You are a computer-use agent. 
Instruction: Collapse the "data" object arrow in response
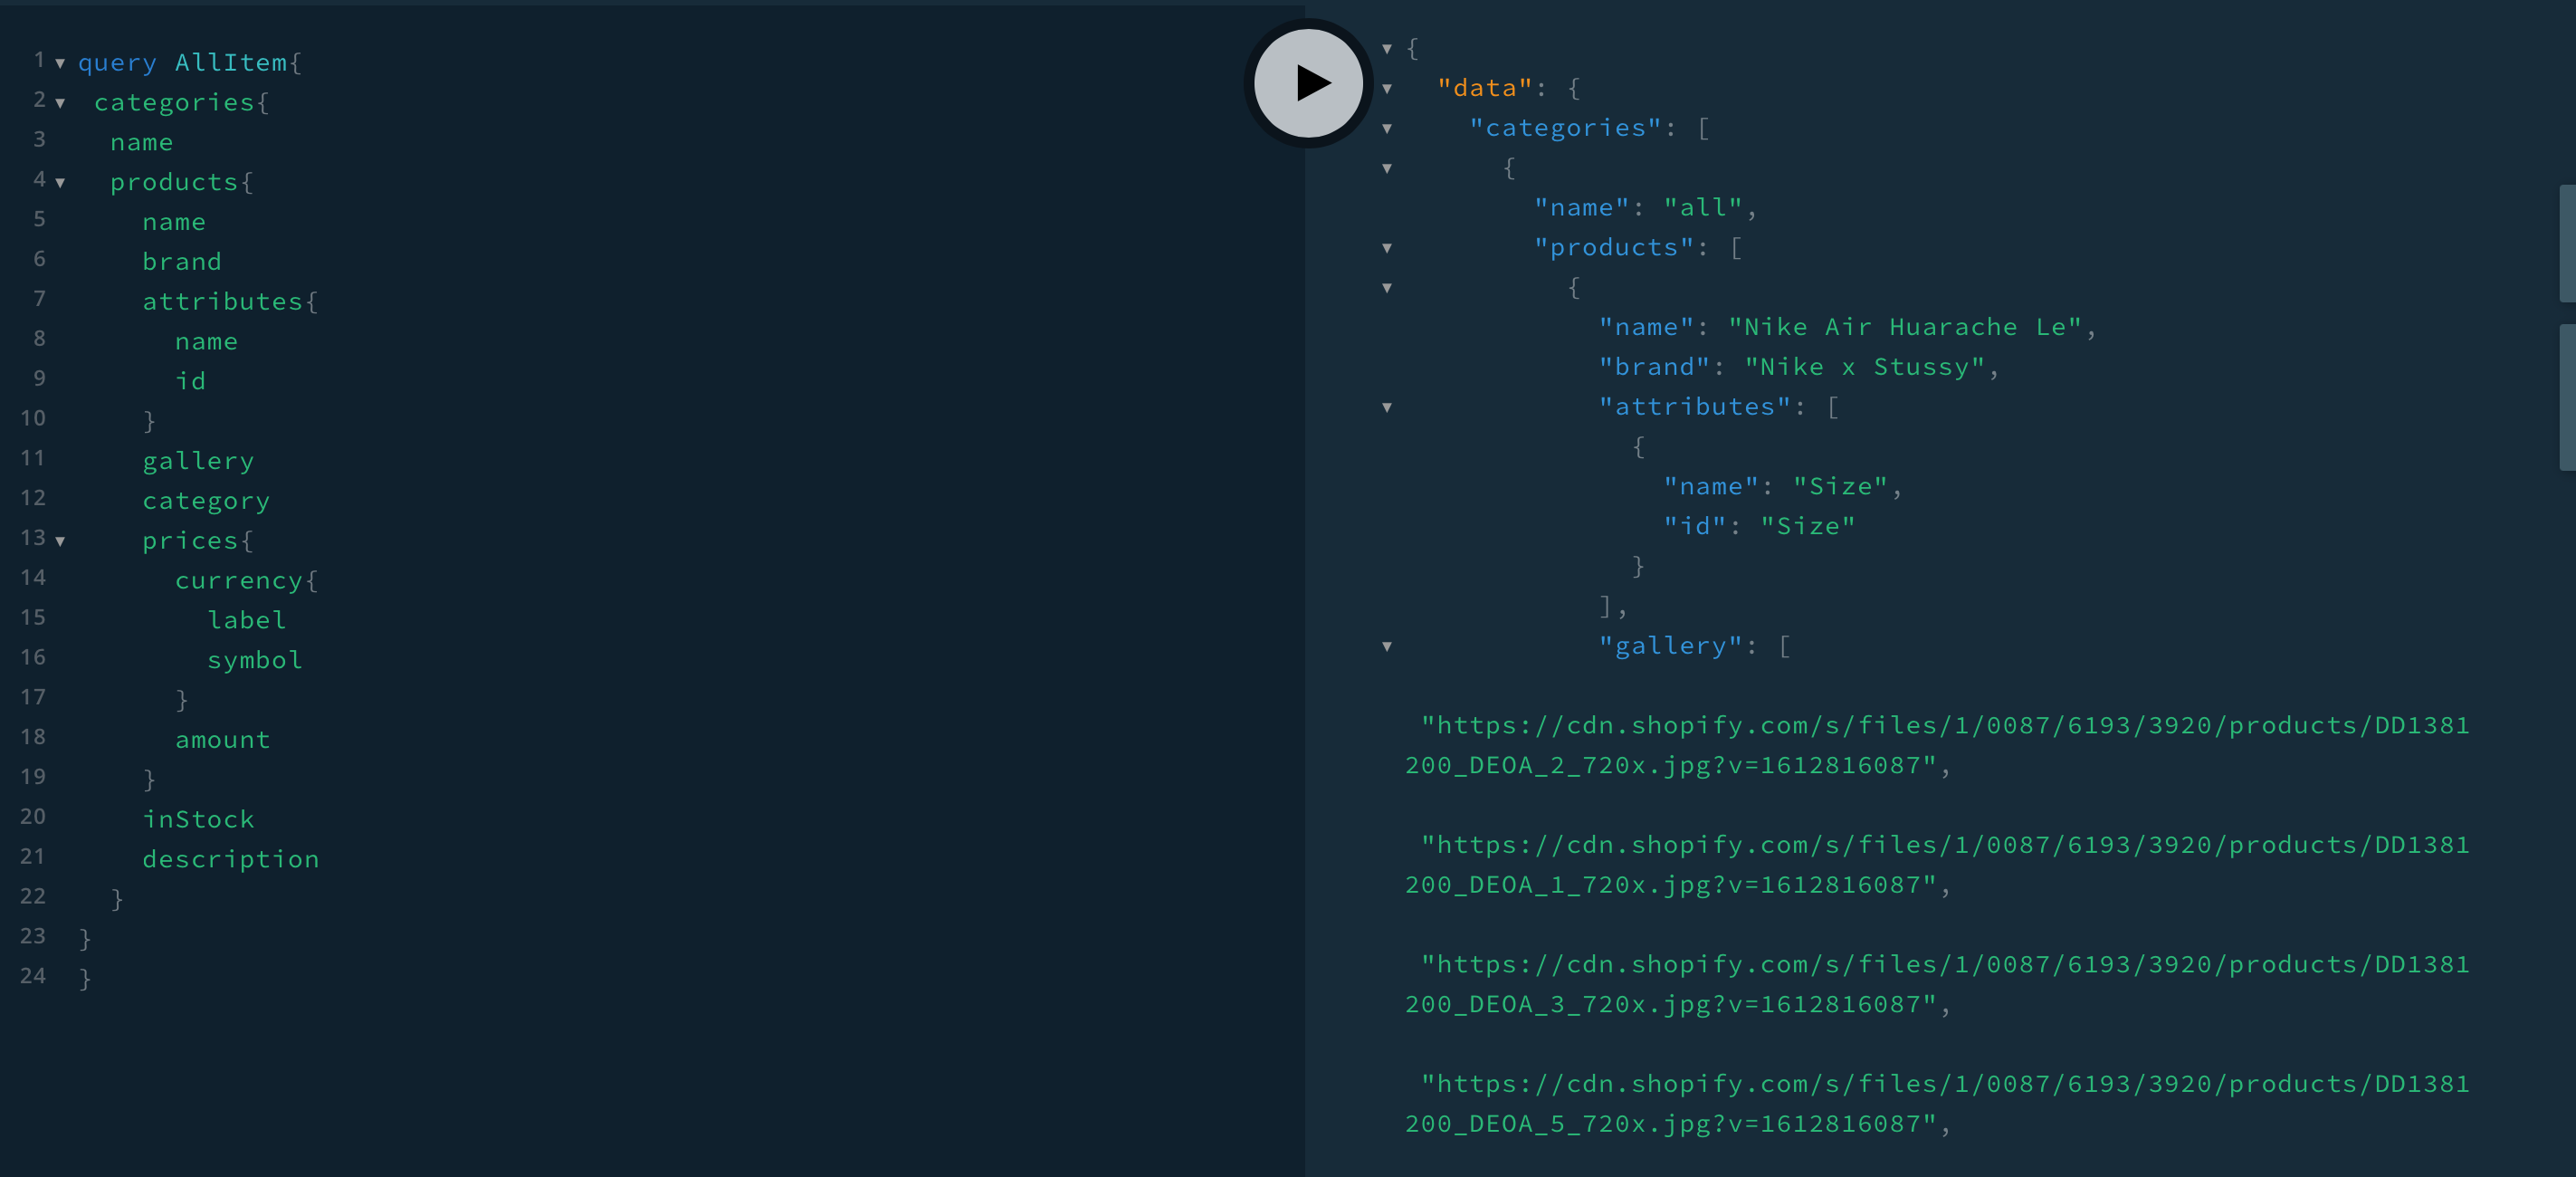(1387, 88)
